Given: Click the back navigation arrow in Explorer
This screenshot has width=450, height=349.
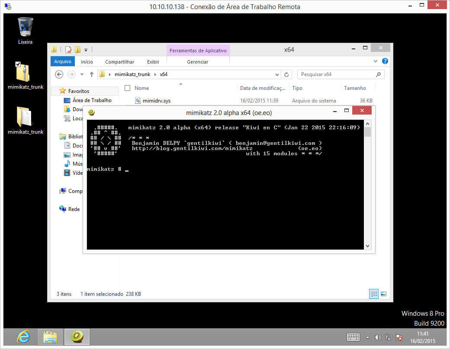Looking at the screenshot, I should (59, 74).
